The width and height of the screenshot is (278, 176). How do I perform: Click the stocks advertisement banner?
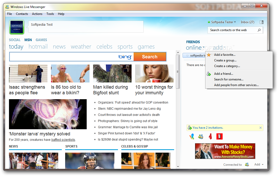[x=225, y=151]
